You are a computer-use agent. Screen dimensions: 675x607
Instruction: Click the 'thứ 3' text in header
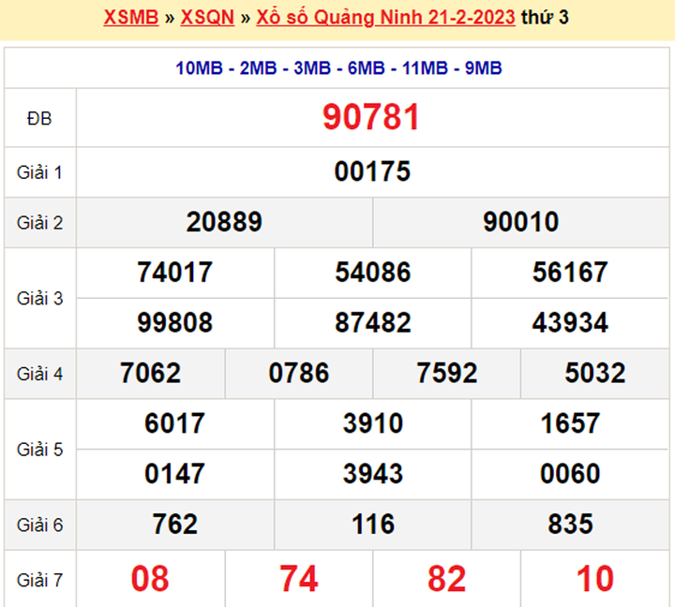[x=545, y=18]
